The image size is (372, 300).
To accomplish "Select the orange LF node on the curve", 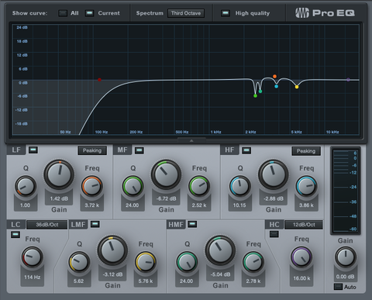I will (274, 77).
